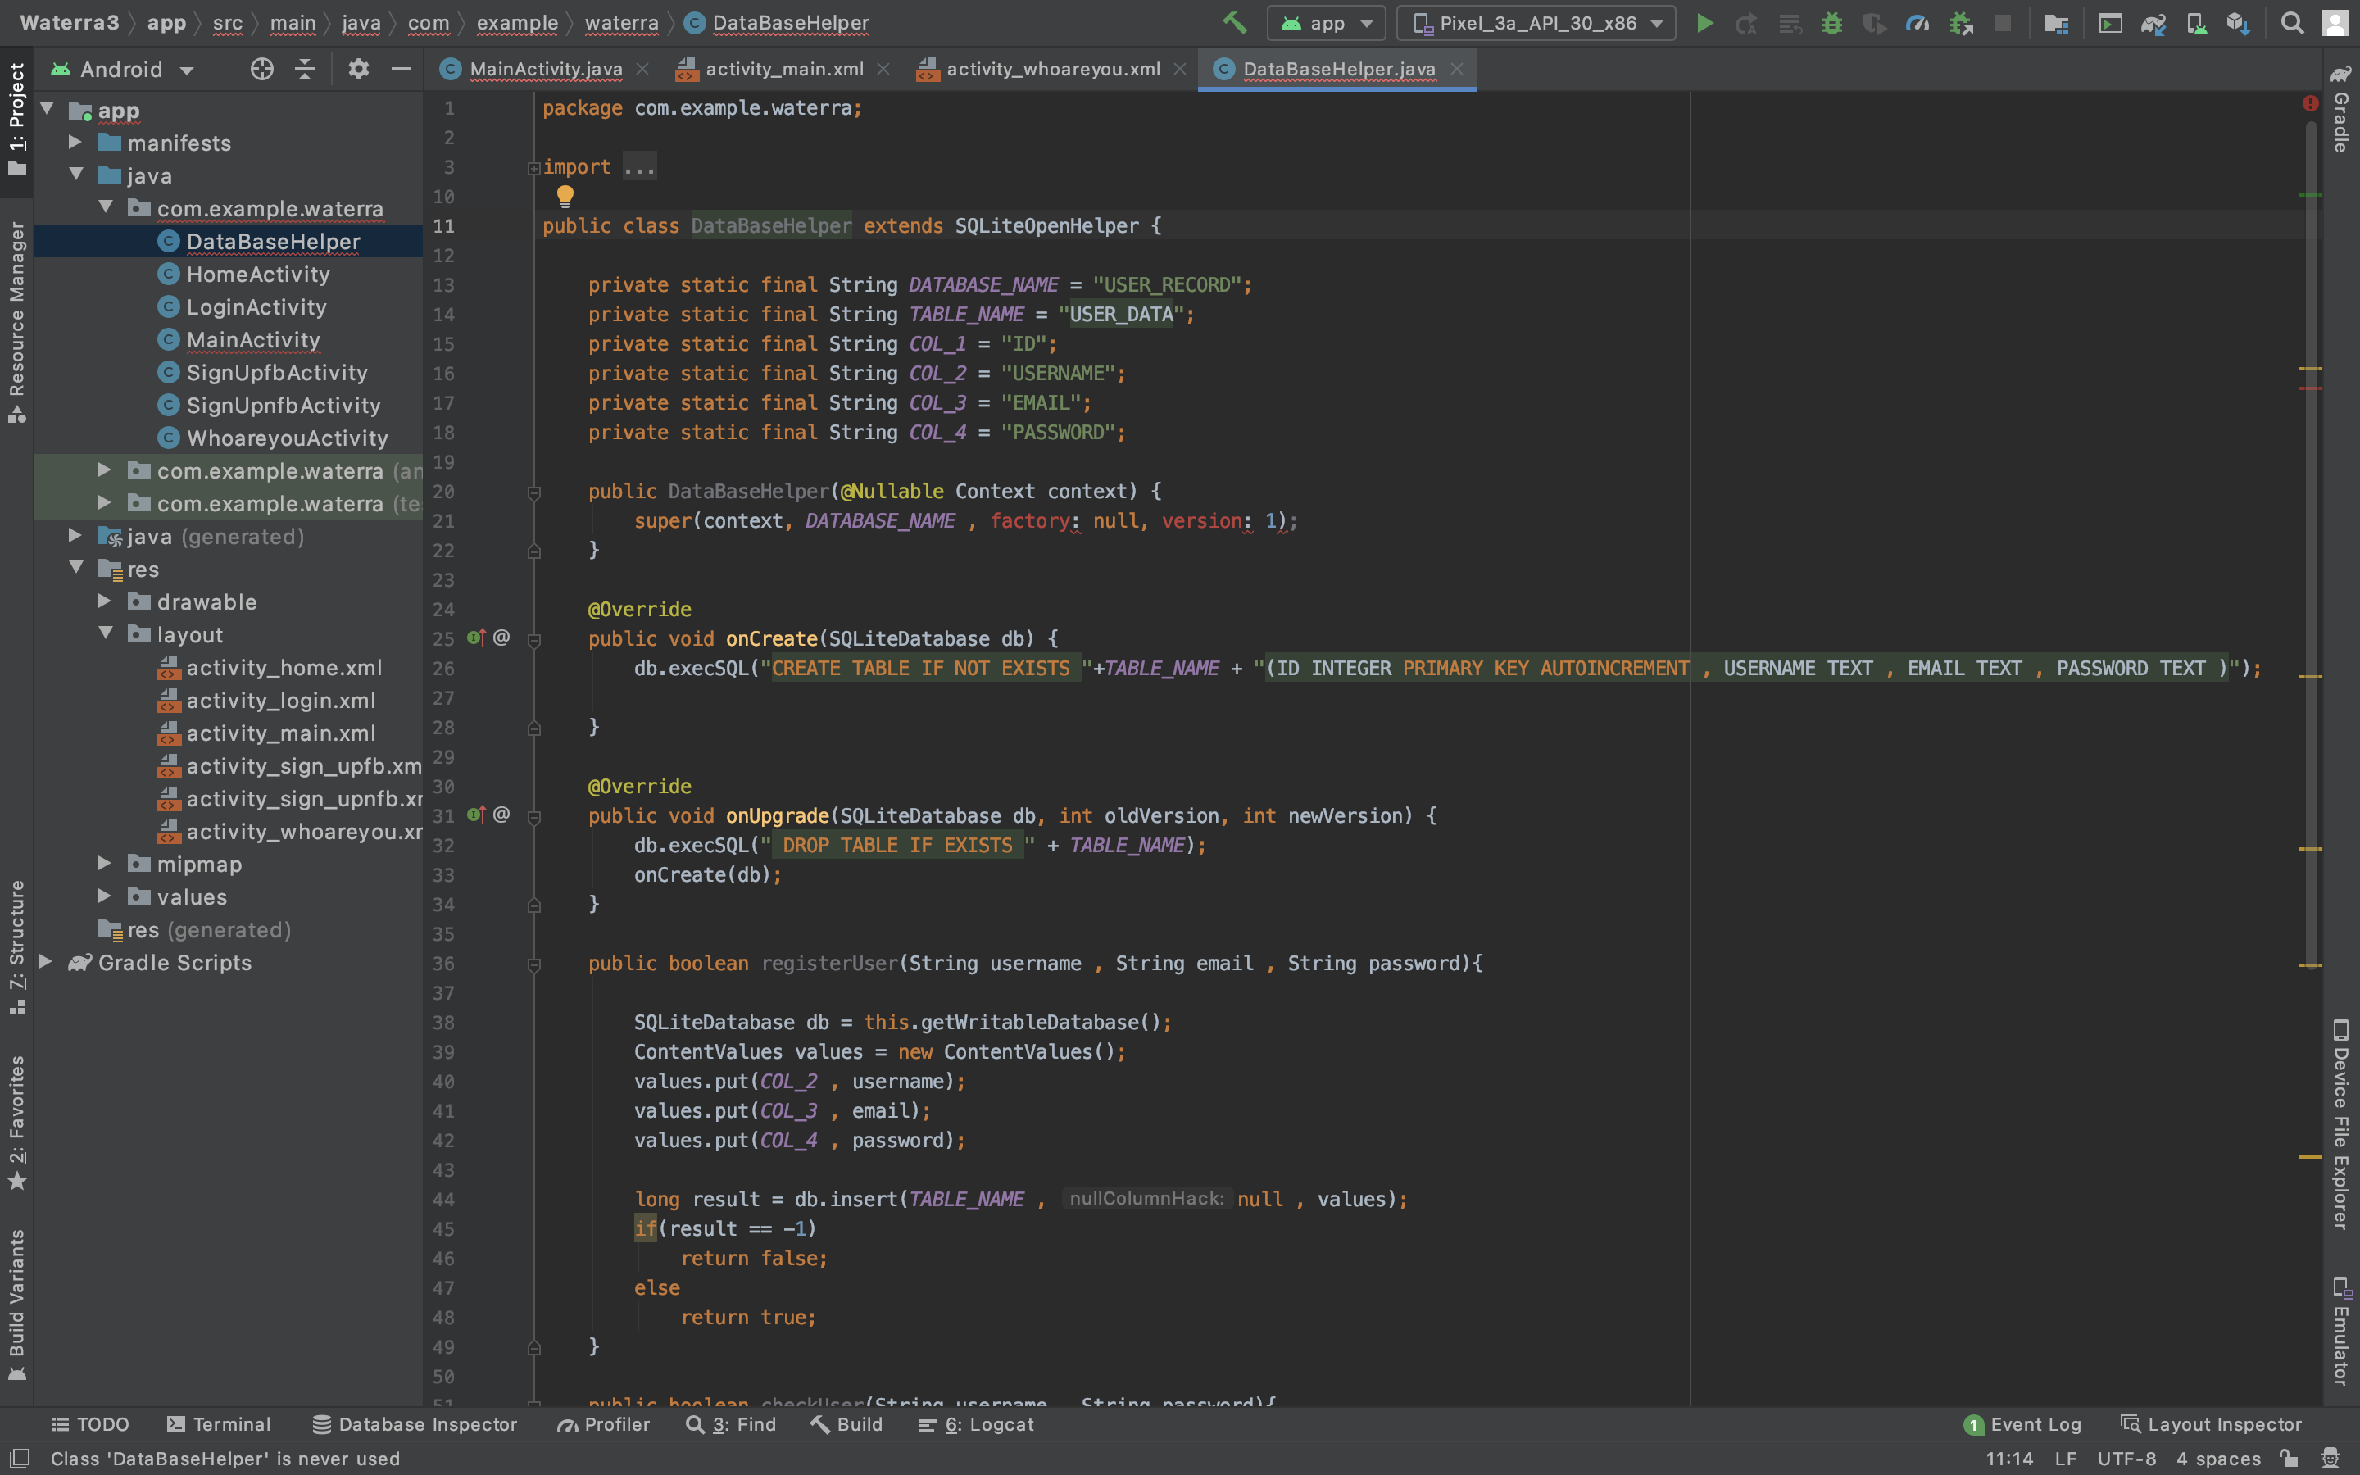Expand Gradle Scripts node

(x=46, y=962)
